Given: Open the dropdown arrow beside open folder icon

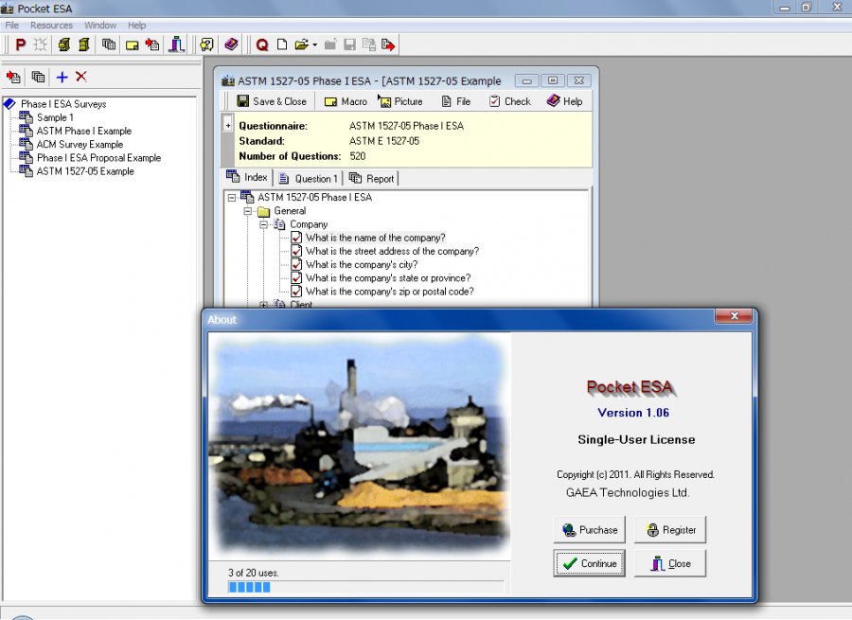Looking at the screenshot, I should click(314, 45).
